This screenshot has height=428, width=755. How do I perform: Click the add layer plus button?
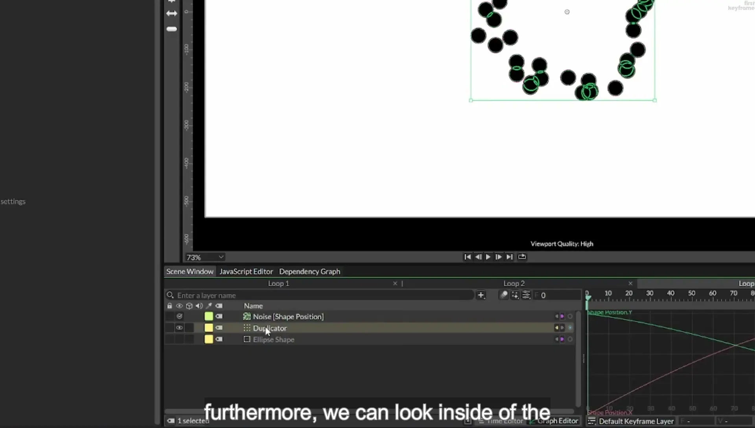481,295
